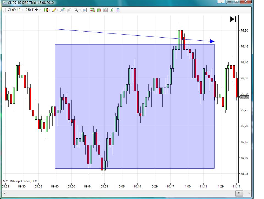Click the toolbar grip handle
Screen dimensions: 264x199
[x=4, y=10]
